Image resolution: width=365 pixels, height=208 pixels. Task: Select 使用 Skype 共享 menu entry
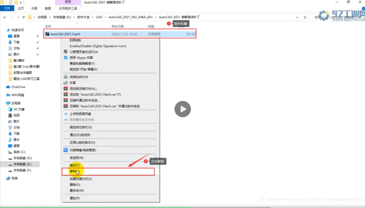point(81,57)
